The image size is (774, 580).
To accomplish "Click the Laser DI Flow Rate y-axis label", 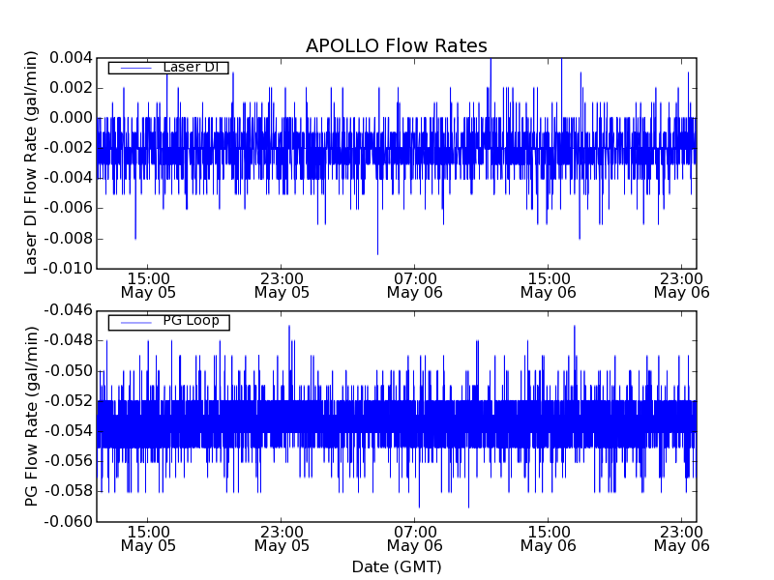I will (x=32, y=161).
